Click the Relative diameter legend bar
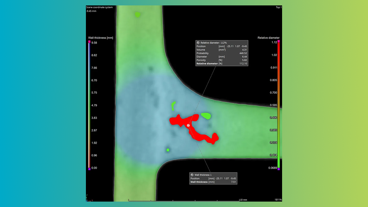Screen dimensions: 368x207 [278, 105]
